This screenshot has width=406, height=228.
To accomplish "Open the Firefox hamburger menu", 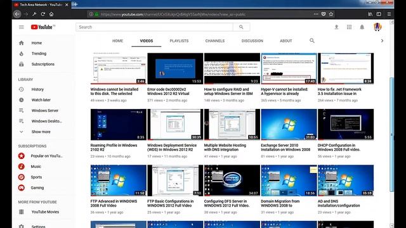I will [x=389, y=14].
